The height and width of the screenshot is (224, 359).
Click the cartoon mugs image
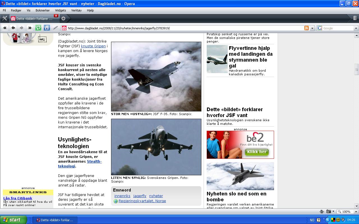(28, 39)
